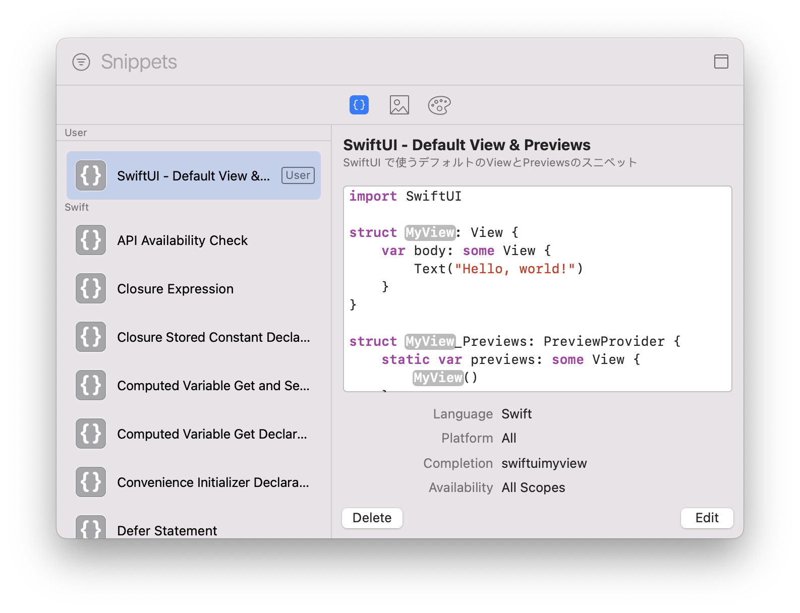Edit the selected snippet
The image size is (800, 613).
707,518
